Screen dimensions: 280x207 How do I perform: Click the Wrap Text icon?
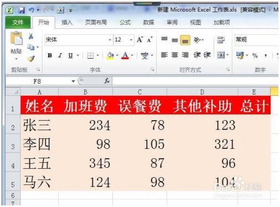point(221,40)
